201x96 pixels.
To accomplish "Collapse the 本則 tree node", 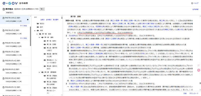I will (35, 31).
